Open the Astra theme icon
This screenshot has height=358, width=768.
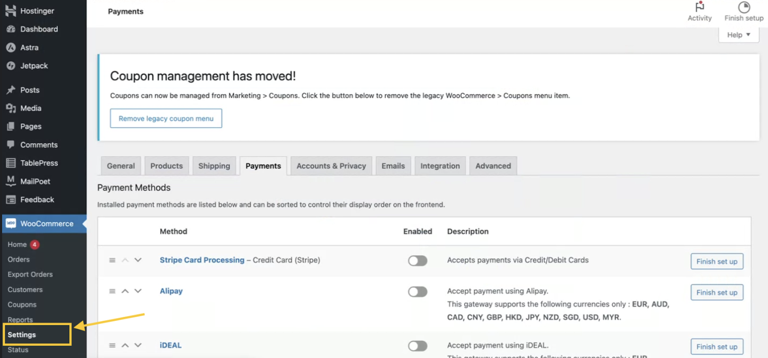(11, 48)
